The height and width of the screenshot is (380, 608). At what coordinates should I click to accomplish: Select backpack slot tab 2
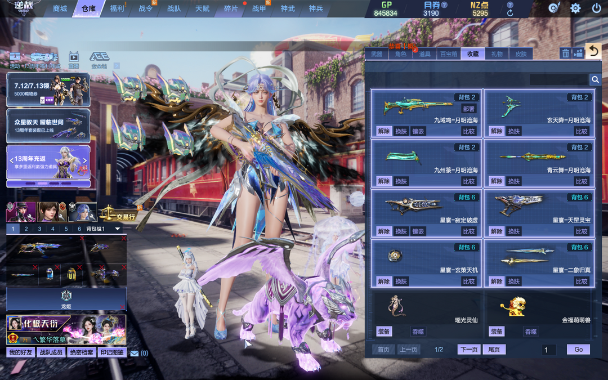click(26, 229)
